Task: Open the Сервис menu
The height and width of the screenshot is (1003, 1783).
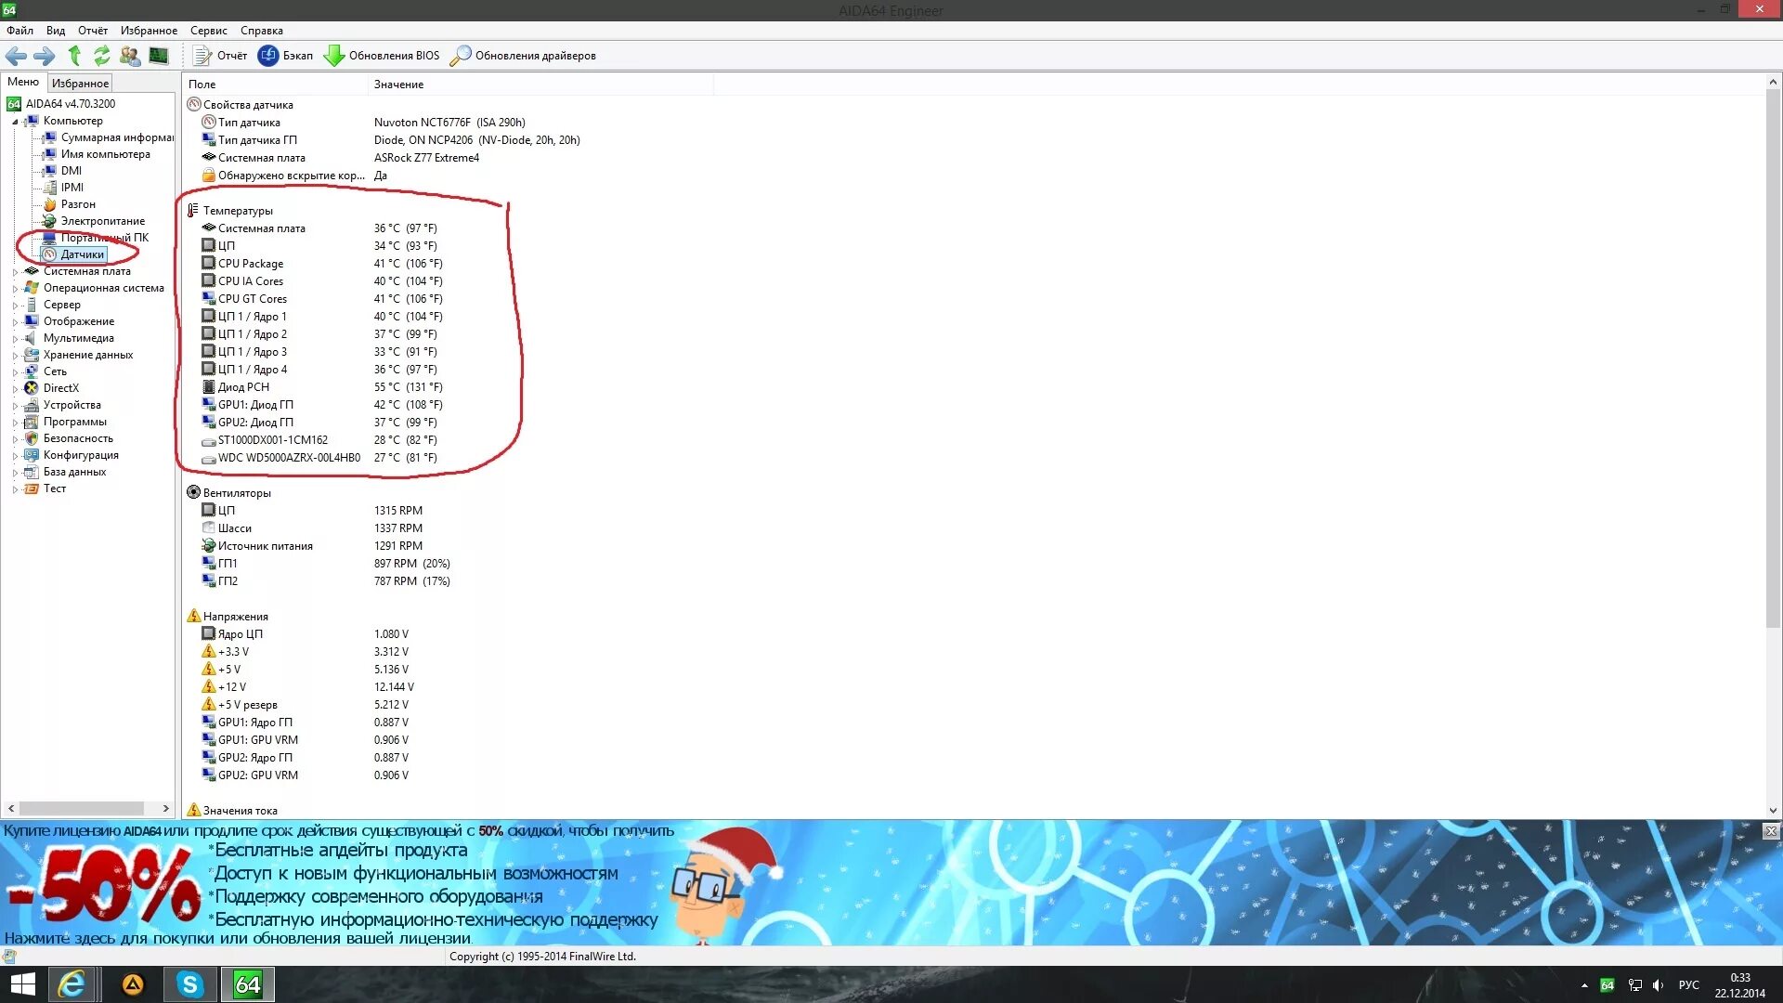Action: (208, 31)
